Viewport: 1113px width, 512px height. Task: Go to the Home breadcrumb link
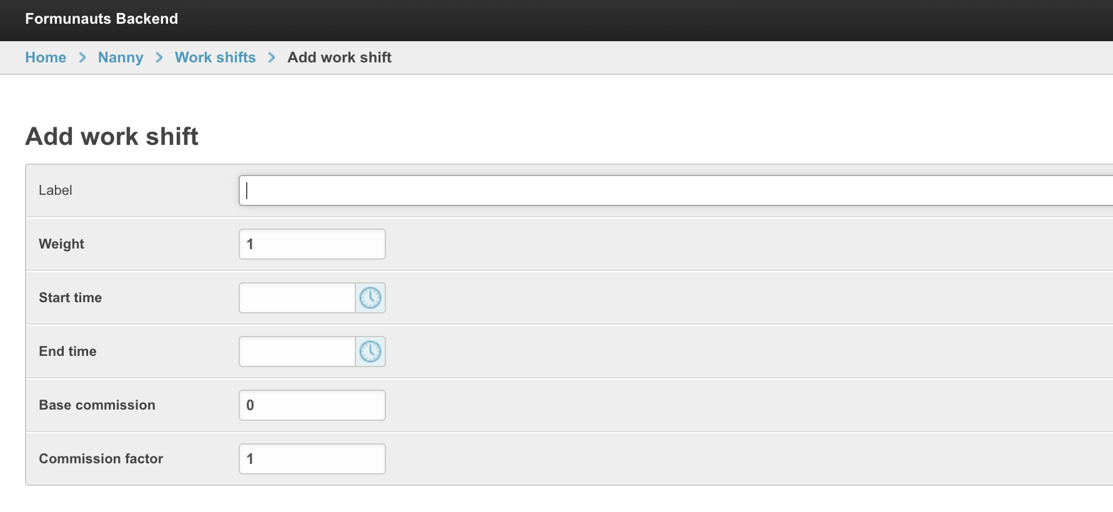pyautogui.click(x=46, y=57)
